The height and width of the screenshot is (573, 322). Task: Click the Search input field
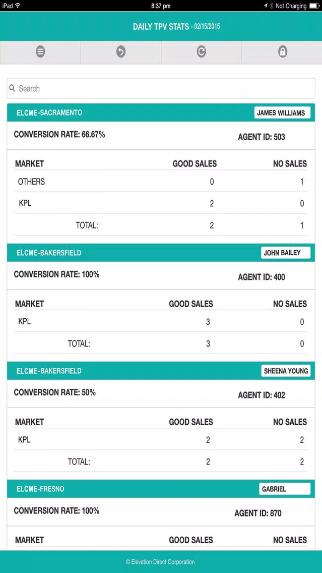161,88
